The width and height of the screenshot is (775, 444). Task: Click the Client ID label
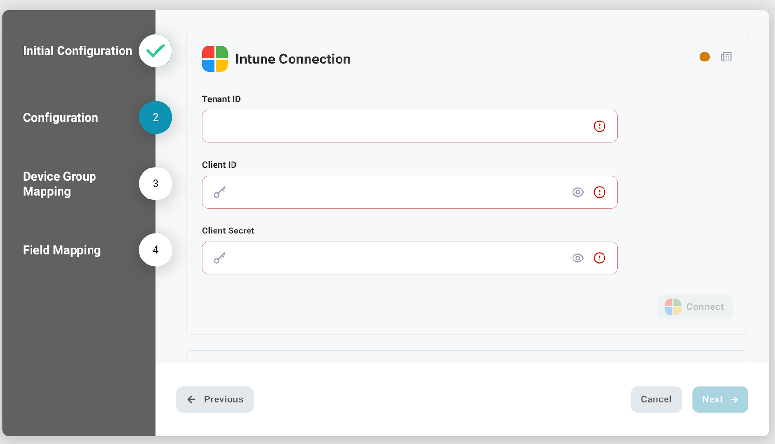tap(219, 165)
